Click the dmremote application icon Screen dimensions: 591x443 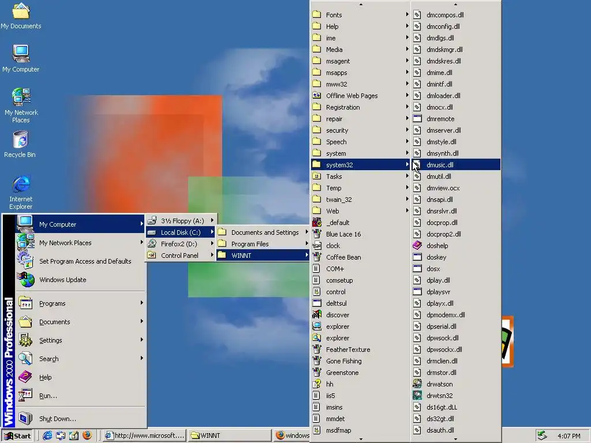417,119
